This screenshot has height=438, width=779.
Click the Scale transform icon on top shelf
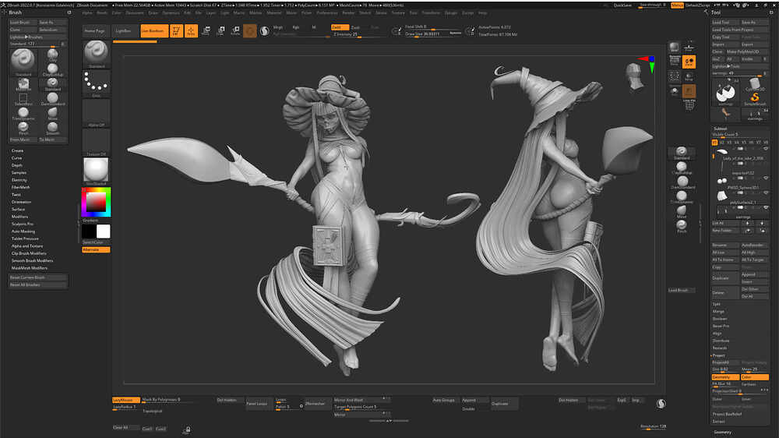click(x=220, y=31)
